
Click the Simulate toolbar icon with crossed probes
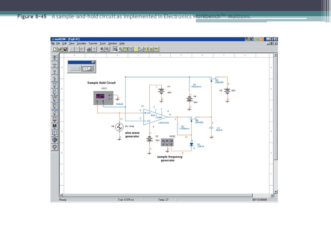(x=131, y=49)
